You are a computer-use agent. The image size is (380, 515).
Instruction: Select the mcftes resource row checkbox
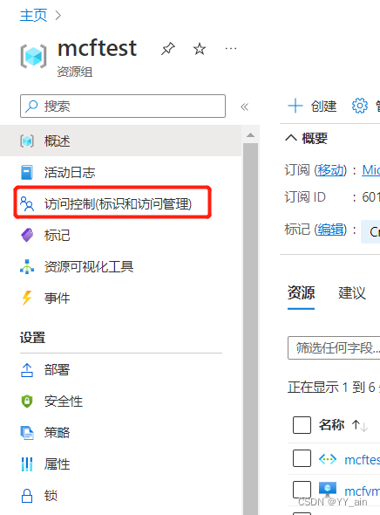point(302,458)
